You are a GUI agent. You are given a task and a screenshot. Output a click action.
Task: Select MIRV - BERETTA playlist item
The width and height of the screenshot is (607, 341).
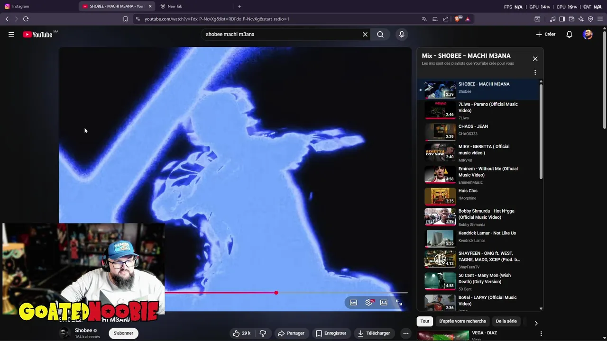coord(479,153)
